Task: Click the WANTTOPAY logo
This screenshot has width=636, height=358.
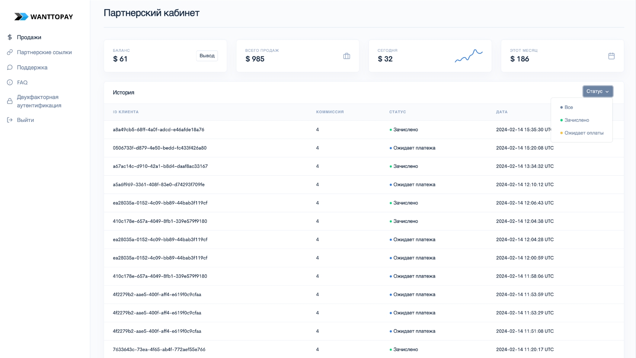Action: (43, 17)
